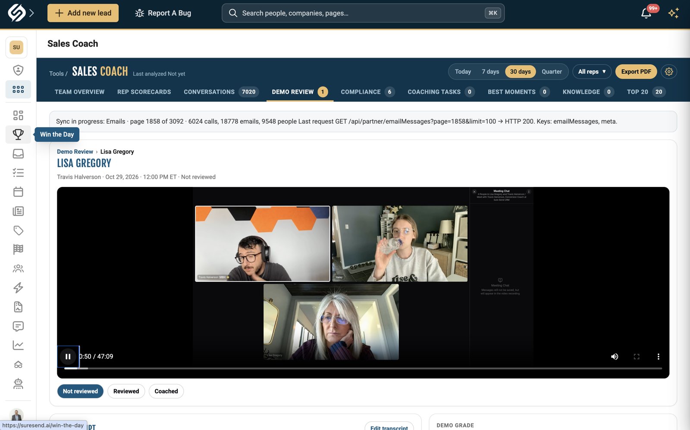Open the robot bot icon in sidebar

pos(18,383)
